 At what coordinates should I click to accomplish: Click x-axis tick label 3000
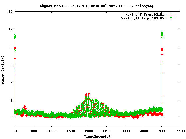point(126,131)
